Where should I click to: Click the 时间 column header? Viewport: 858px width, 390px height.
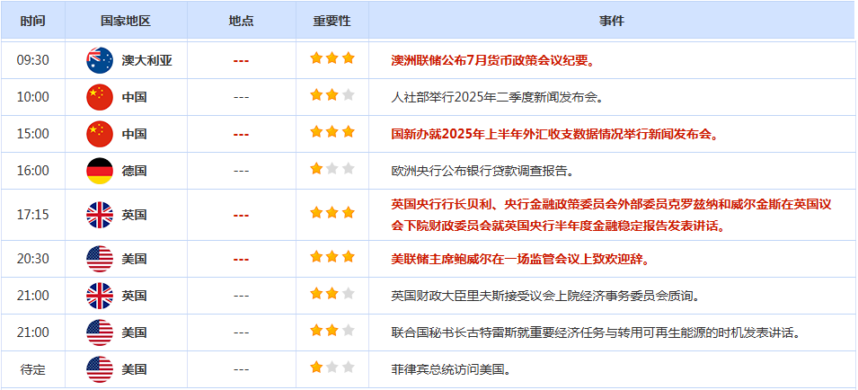33,21
